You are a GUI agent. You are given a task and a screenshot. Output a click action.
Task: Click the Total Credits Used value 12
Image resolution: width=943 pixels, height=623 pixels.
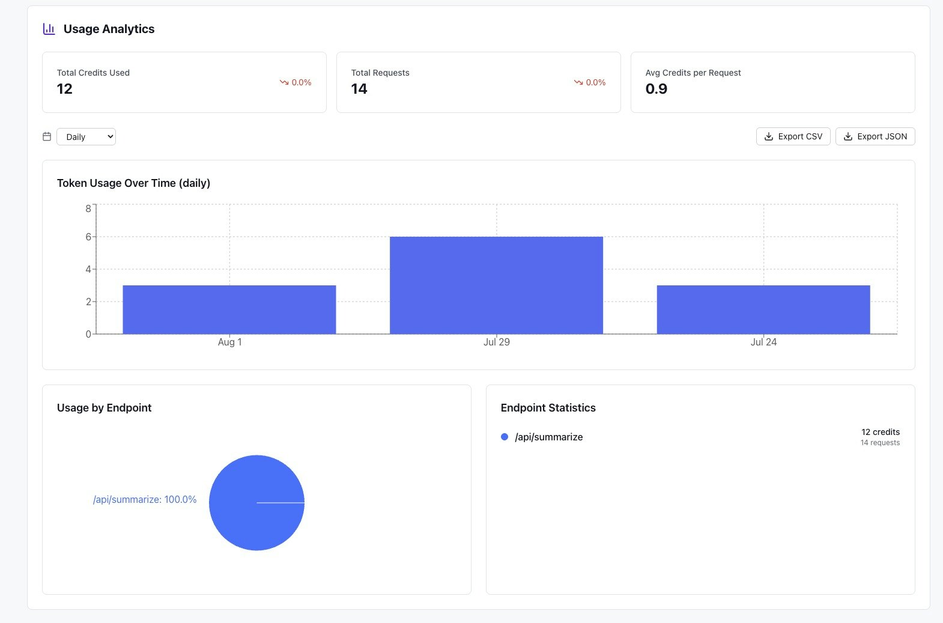click(64, 89)
